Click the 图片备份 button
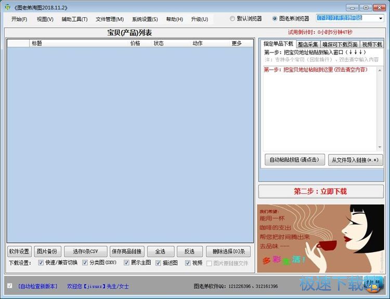This screenshot has height=299, width=390. 47,251
